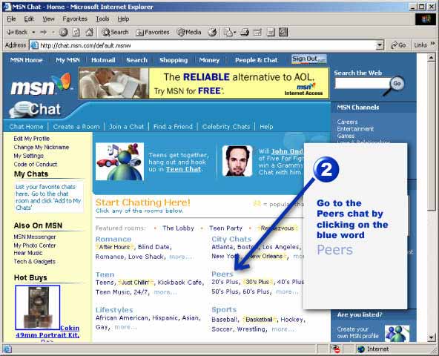This screenshot has height=356, width=439.
Task: Click the vertical scrollbar up arrow
Action: coord(431,57)
